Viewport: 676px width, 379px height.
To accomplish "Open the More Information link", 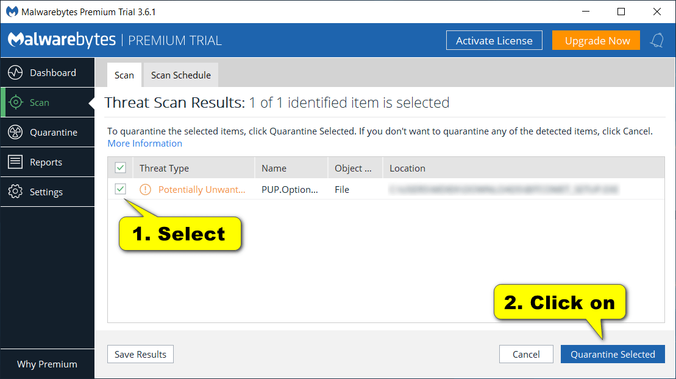I will (144, 143).
